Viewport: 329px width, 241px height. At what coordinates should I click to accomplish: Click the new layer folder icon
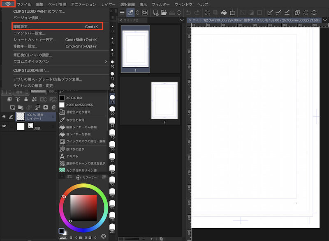click(21, 108)
